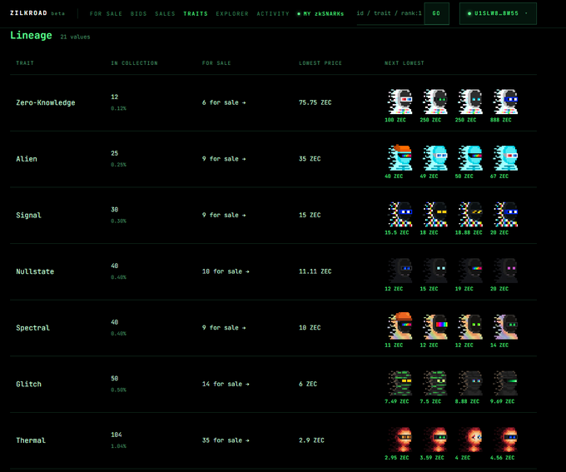Click the 75.75 ZEC lowest price
Viewport: 566px width, 472px height.
pos(315,102)
